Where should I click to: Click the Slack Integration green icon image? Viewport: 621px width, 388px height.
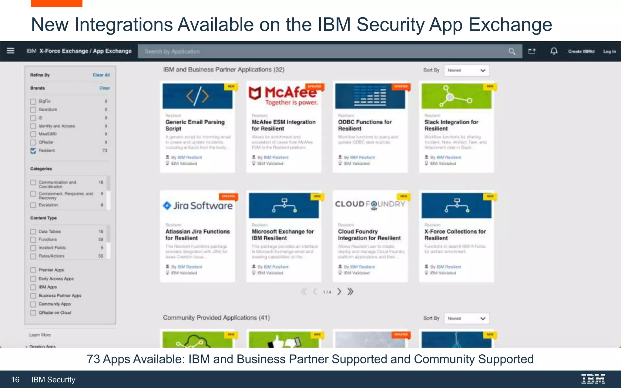coord(456,96)
